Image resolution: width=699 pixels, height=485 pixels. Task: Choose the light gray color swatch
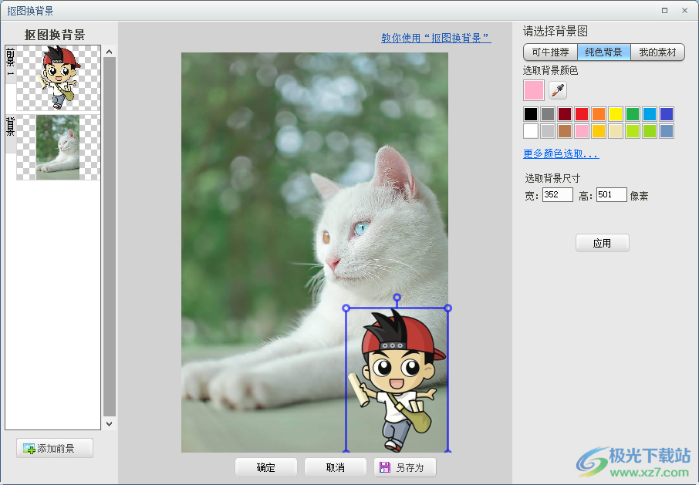click(548, 131)
